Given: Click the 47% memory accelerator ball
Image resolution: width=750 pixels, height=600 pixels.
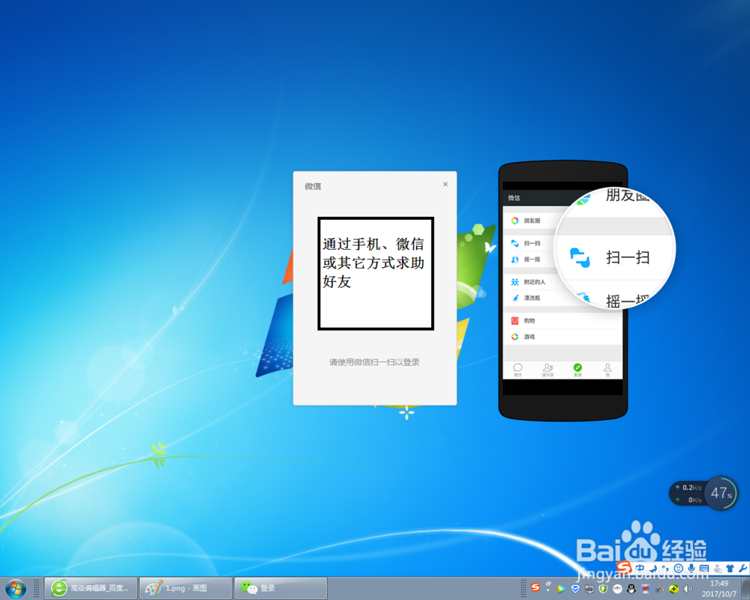Looking at the screenshot, I should (721, 493).
